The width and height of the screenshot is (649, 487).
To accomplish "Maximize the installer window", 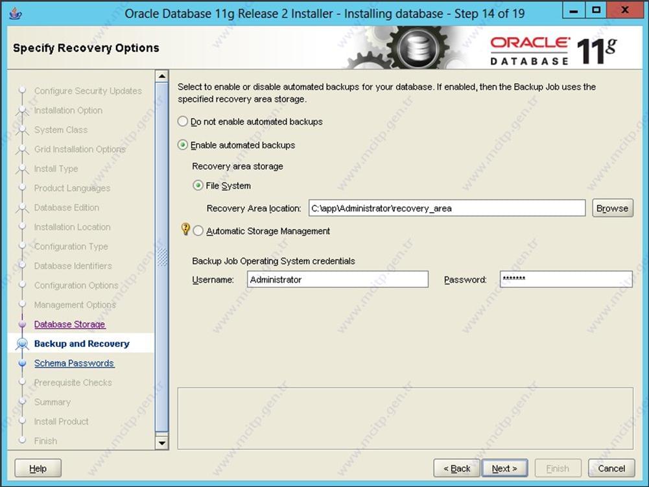I will coord(596,11).
